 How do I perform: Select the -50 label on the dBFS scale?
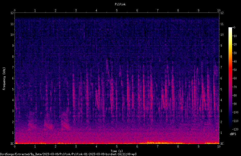click(235, 70)
